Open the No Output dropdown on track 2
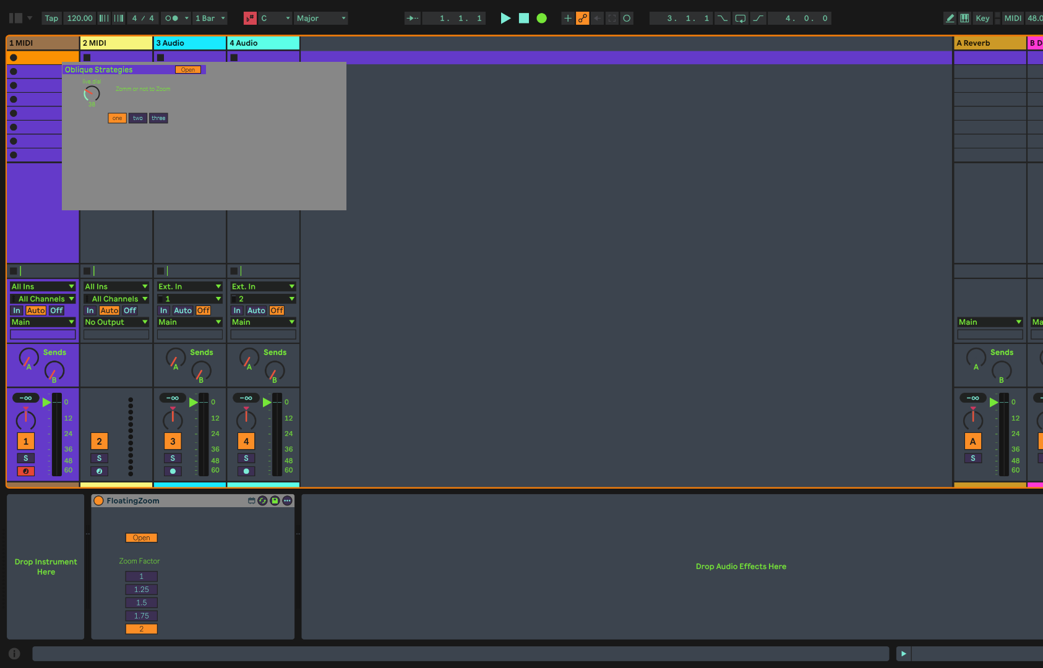The image size is (1043, 668). pyautogui.click(x=116, y=322)
